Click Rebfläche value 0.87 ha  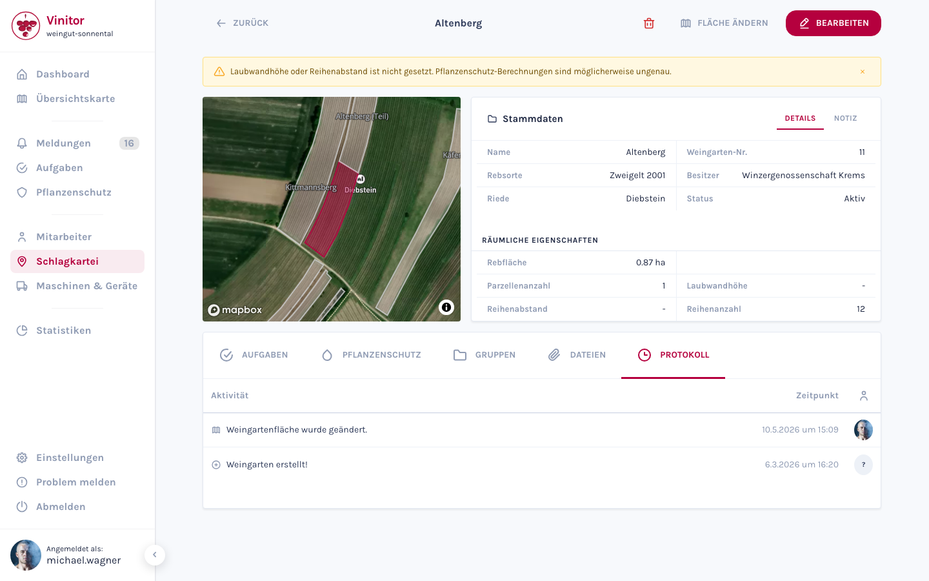[650, 263]
